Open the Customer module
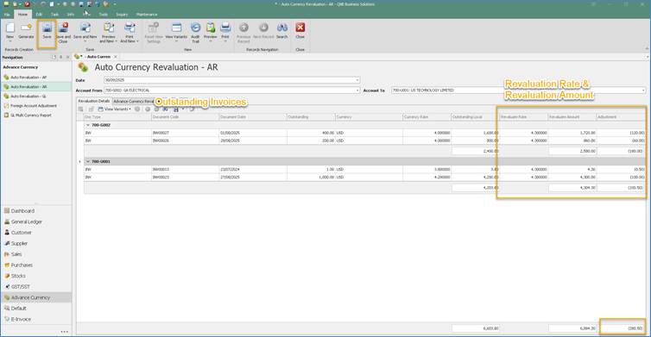 click(22, 233)
